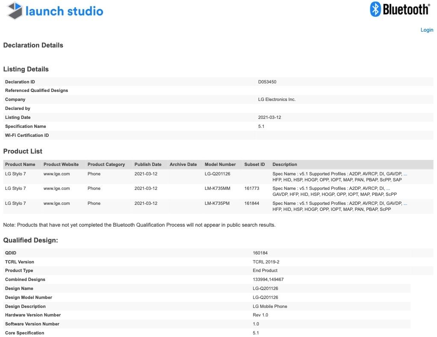Select Core Specification value 5.1
Viewport: 437px width, 337px height.
256,333
